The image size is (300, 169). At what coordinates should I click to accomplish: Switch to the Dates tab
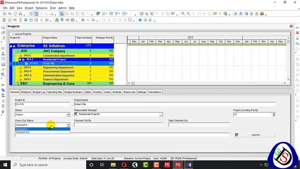(88, 92)
